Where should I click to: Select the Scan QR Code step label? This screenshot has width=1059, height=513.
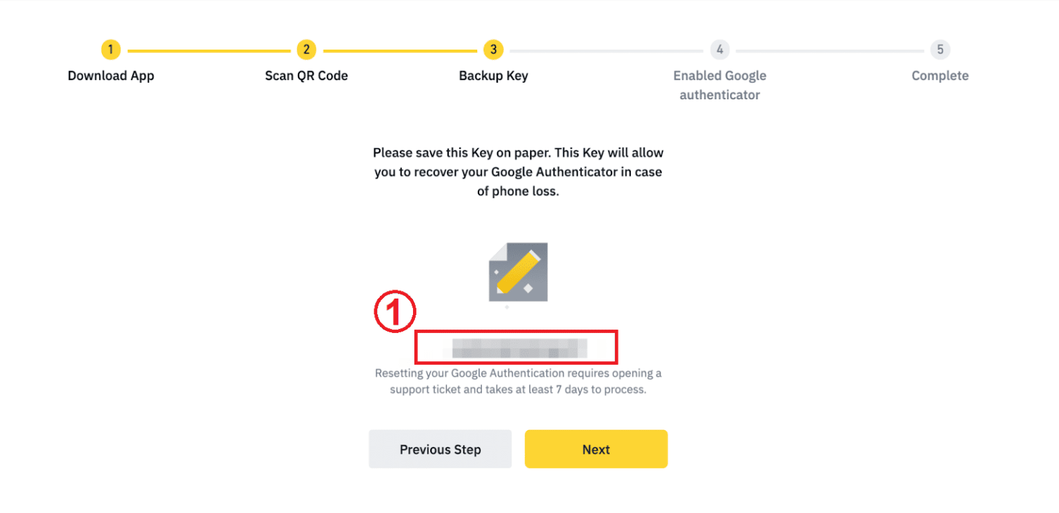(x=306, y=75)
